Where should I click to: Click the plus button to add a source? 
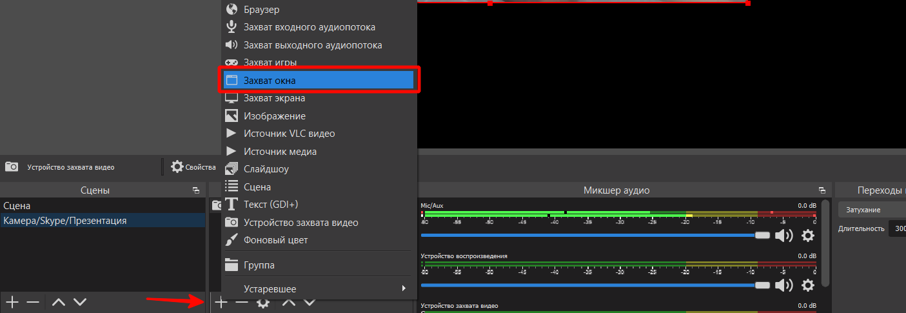coord(221,302)
